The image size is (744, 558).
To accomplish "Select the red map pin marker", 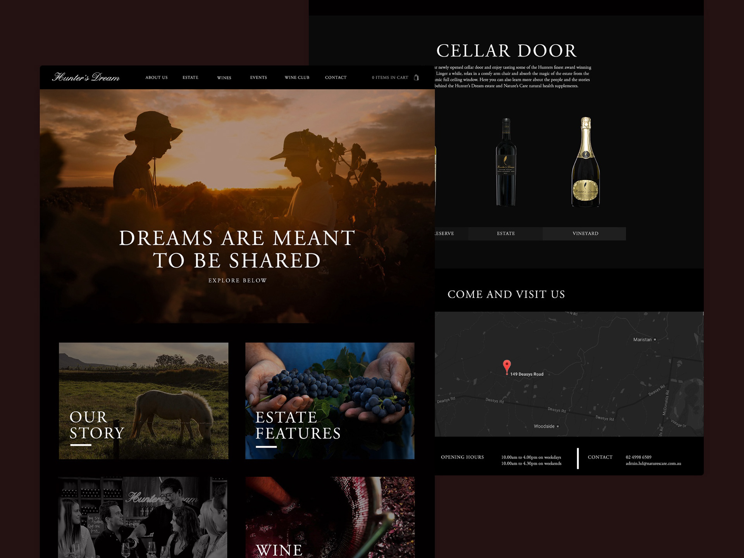I will [506, 367].
